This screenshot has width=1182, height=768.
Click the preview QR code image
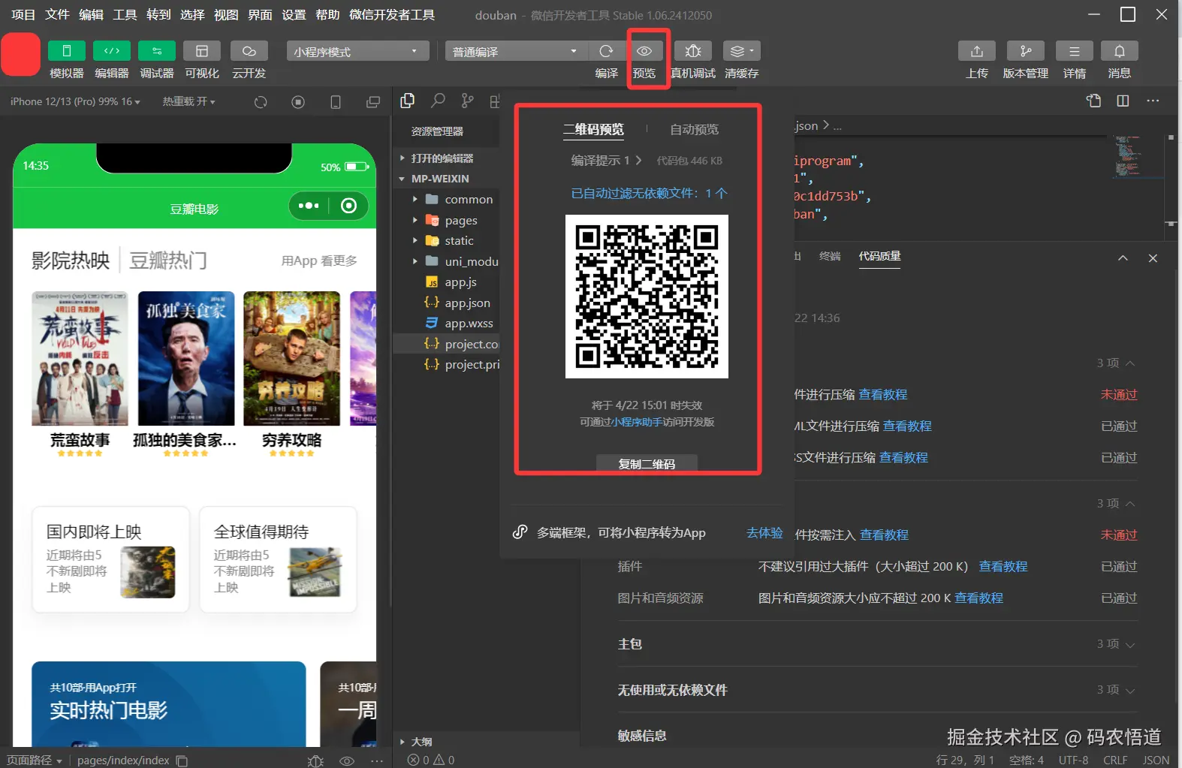[x=647, y=297]
